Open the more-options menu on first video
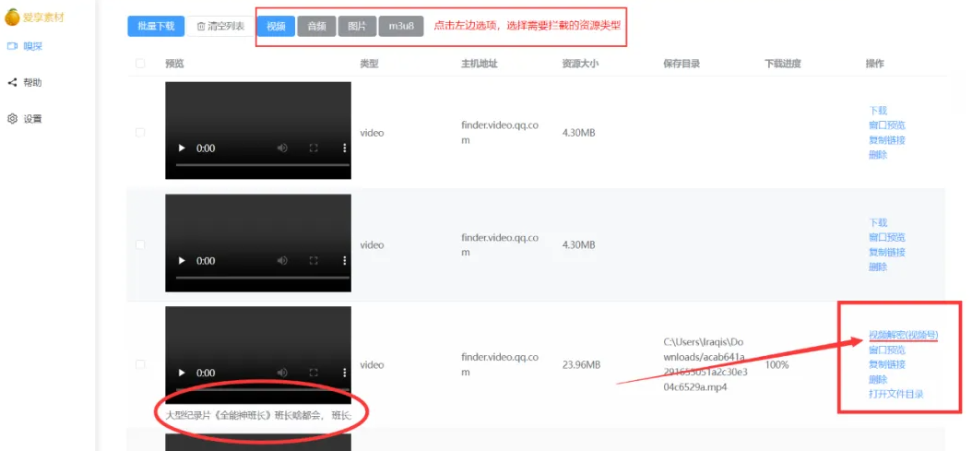This screenshot has width=972, height=451. coord(345,148)
